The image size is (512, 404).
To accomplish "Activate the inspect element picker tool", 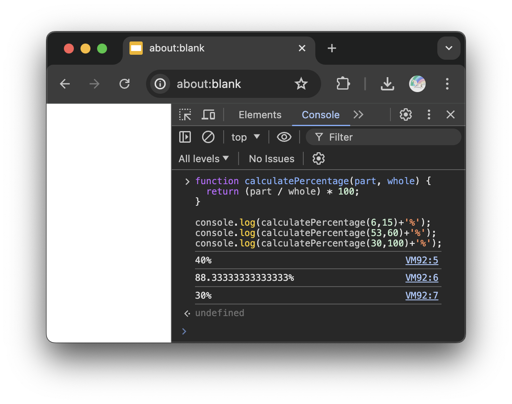I will pyautogui.click(x=185, y=114).
